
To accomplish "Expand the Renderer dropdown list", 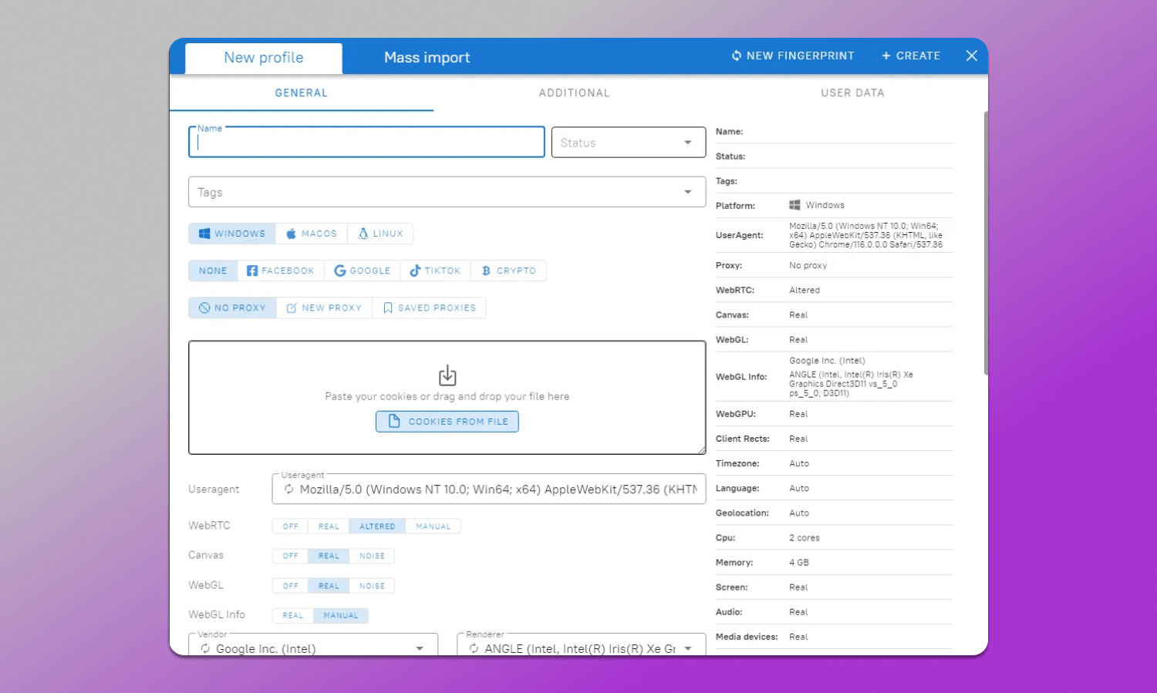I will tap(687, 648).
